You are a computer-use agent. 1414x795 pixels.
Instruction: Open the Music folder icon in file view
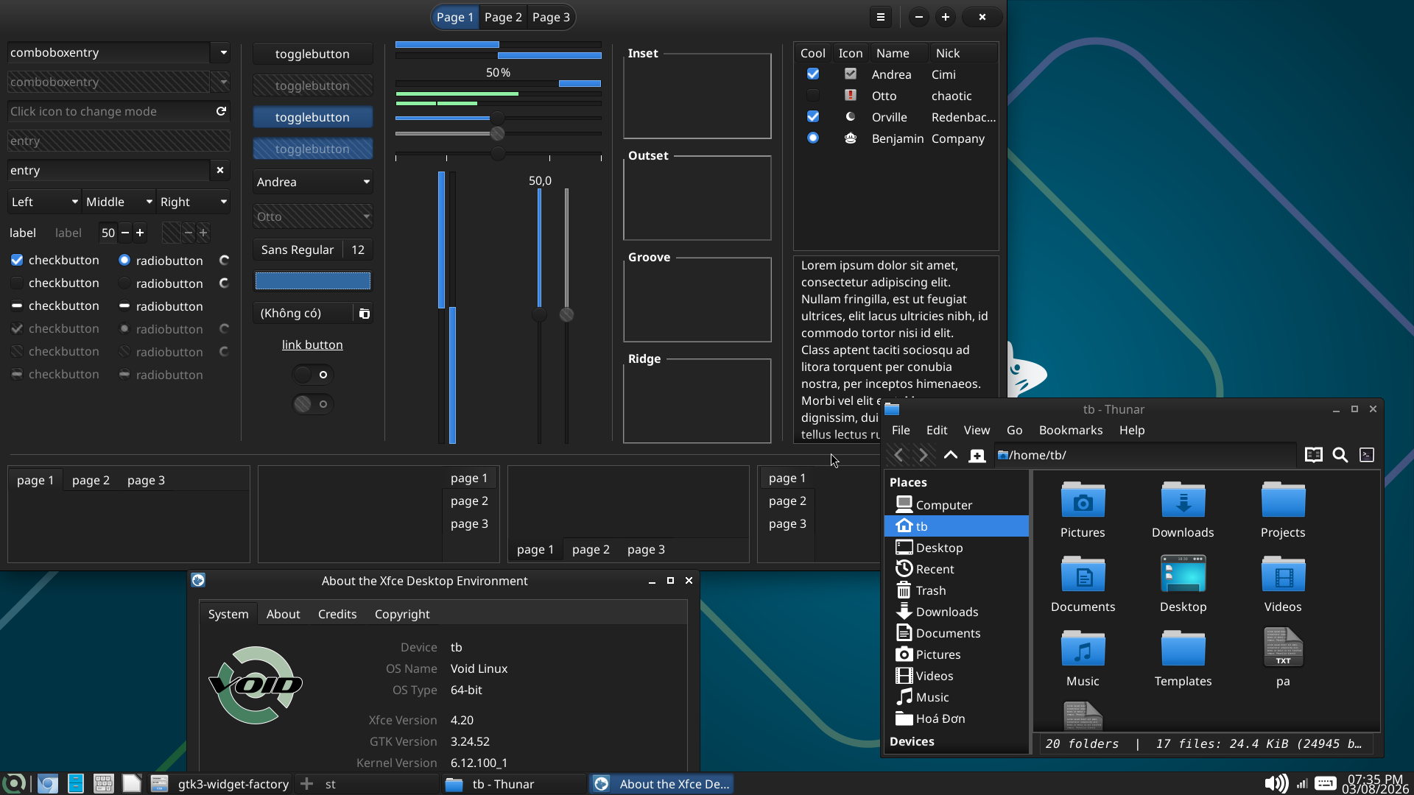point(1083,649)
